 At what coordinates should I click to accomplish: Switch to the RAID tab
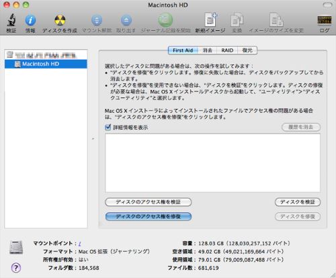pyautogui.click(x=227, y=50)
